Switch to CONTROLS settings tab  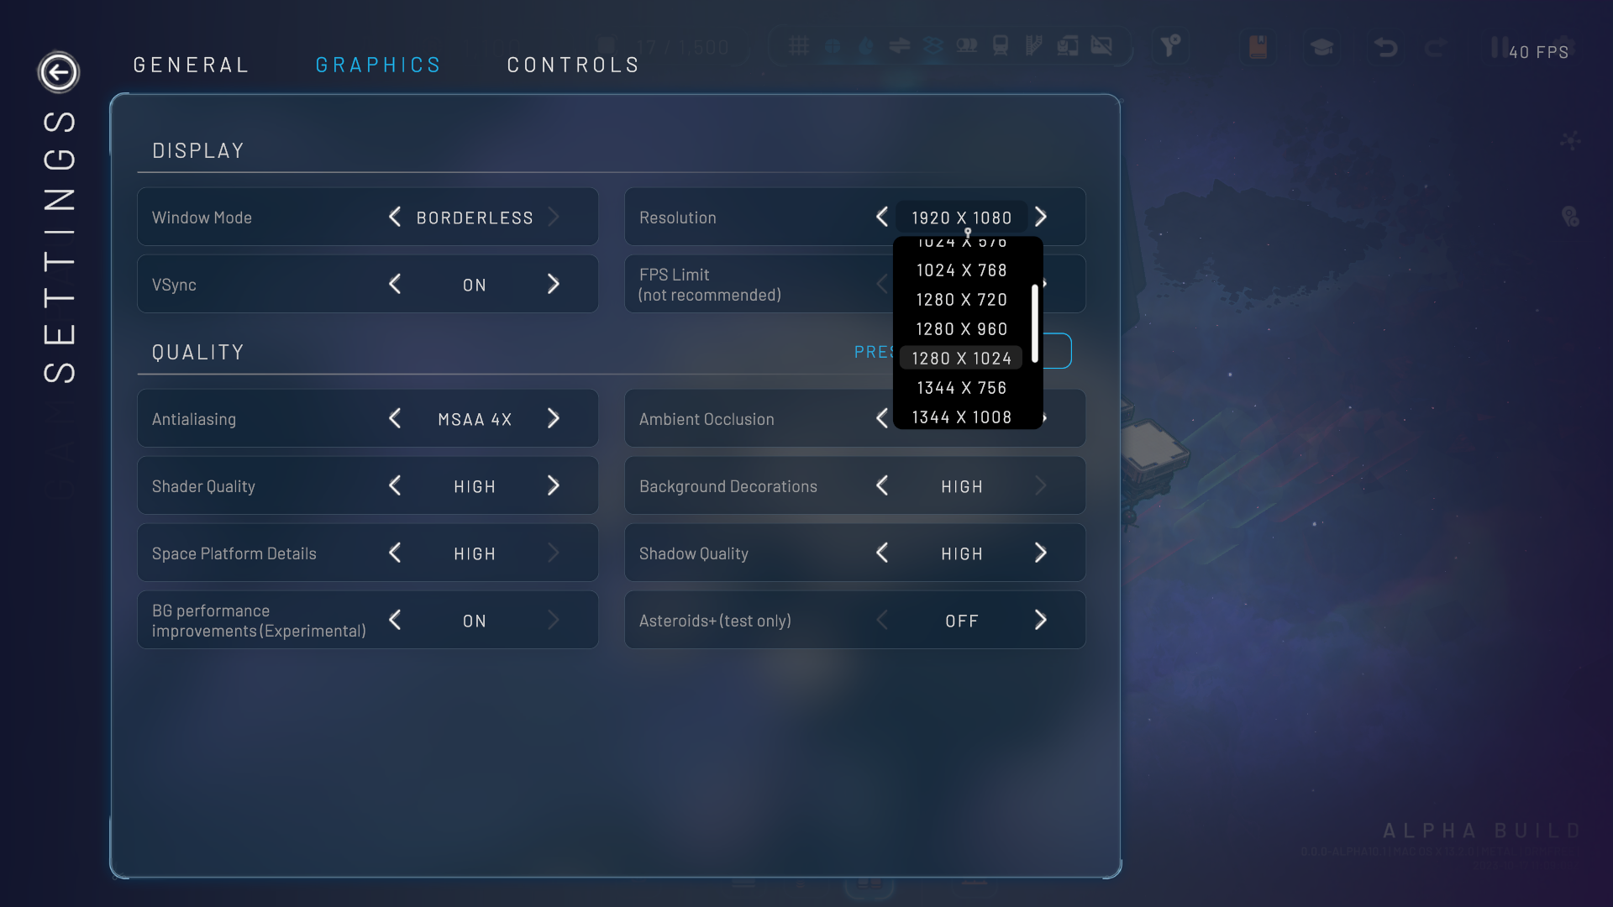pos(574,64)
